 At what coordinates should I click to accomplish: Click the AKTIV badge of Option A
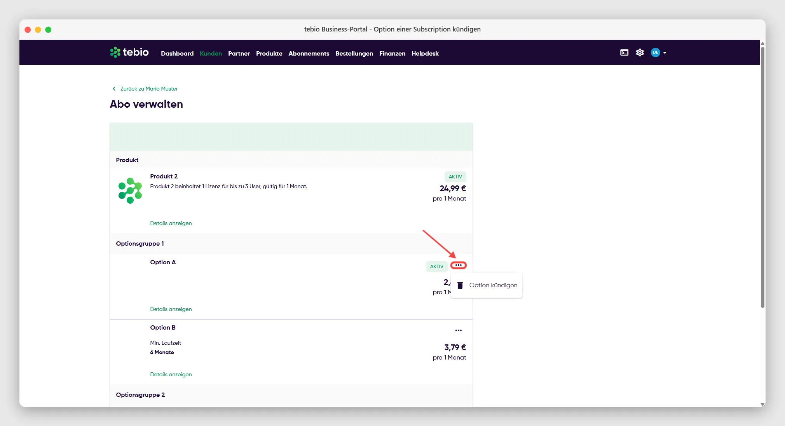click(436, 266)
